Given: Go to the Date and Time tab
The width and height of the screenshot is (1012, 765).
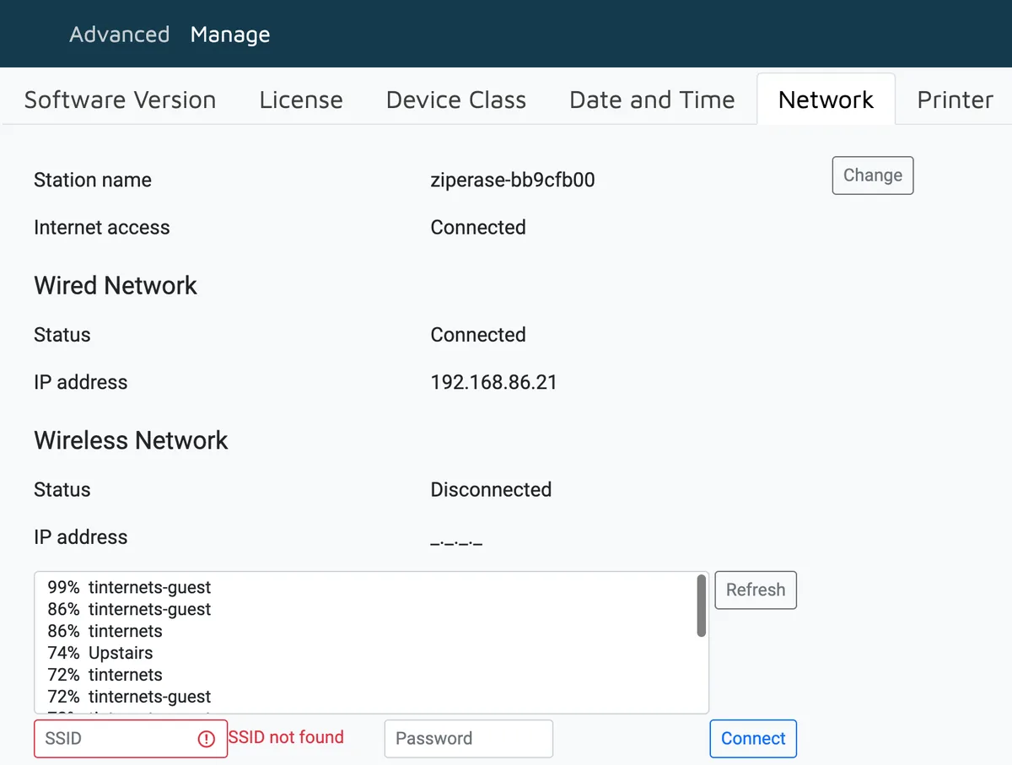Looking at the screenshot, I should click(x=652, y=100).
